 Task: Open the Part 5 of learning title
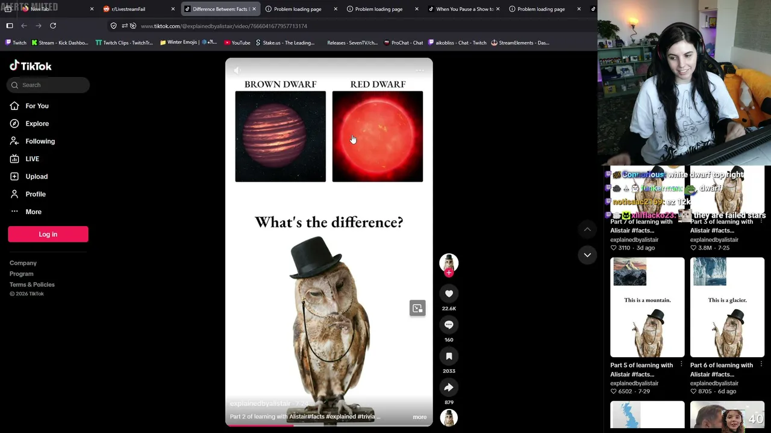pos(641,369)
